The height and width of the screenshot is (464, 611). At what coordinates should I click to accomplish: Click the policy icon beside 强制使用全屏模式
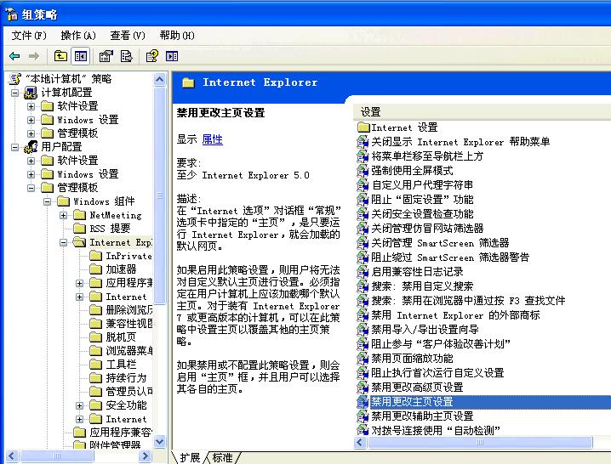pyautogui.click(x=363, y=171)
